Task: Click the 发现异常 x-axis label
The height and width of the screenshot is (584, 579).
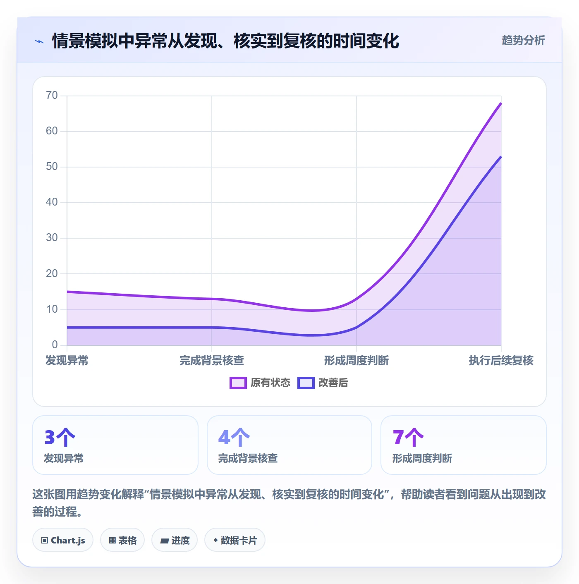Action: click(x=67, y=361)
